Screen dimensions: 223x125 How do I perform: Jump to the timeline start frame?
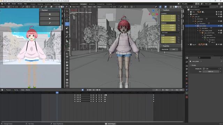point(88,90)
